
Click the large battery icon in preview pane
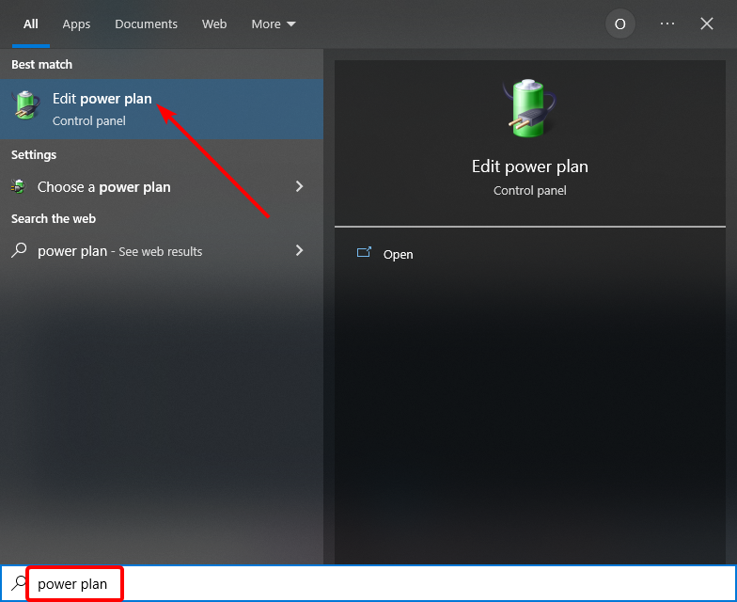[530, 108]
